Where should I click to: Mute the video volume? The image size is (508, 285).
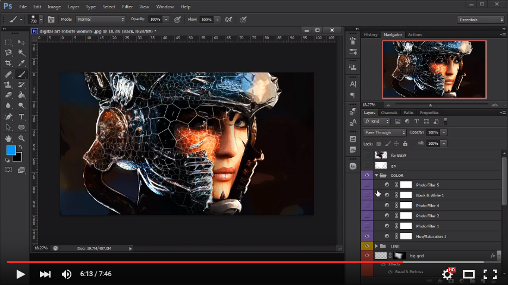coord(67,274)
